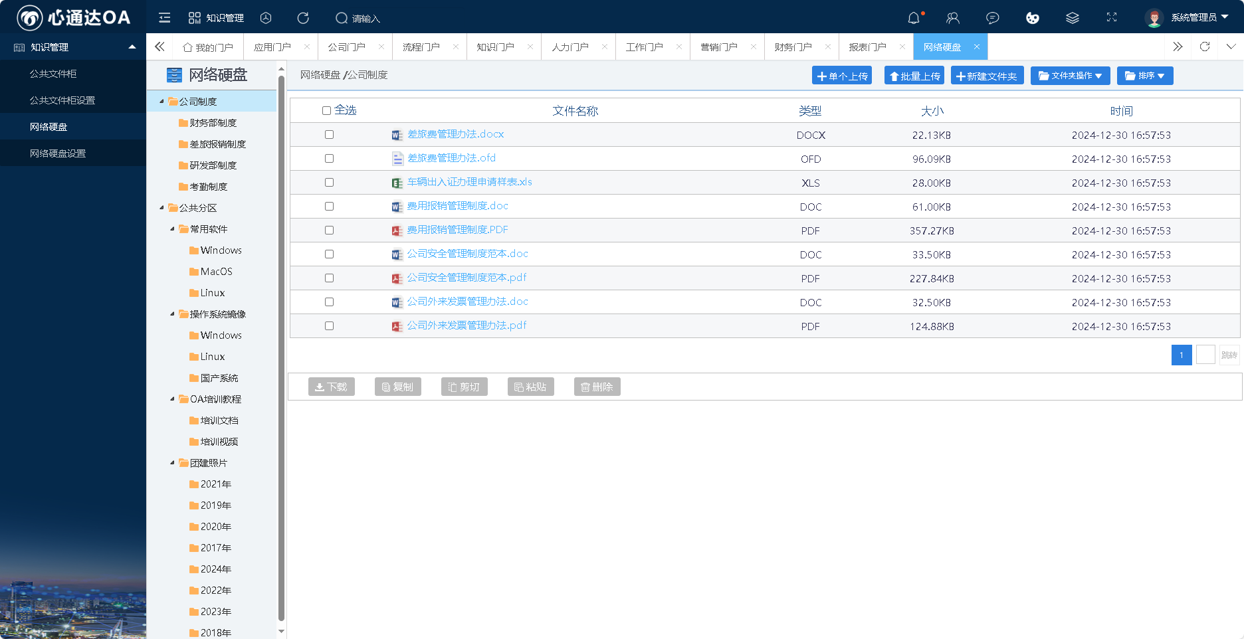
Task: Click the 批量上传 button
Action: point(914,76)
